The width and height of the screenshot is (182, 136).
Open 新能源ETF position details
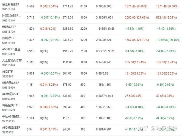[x=9, y=38]
